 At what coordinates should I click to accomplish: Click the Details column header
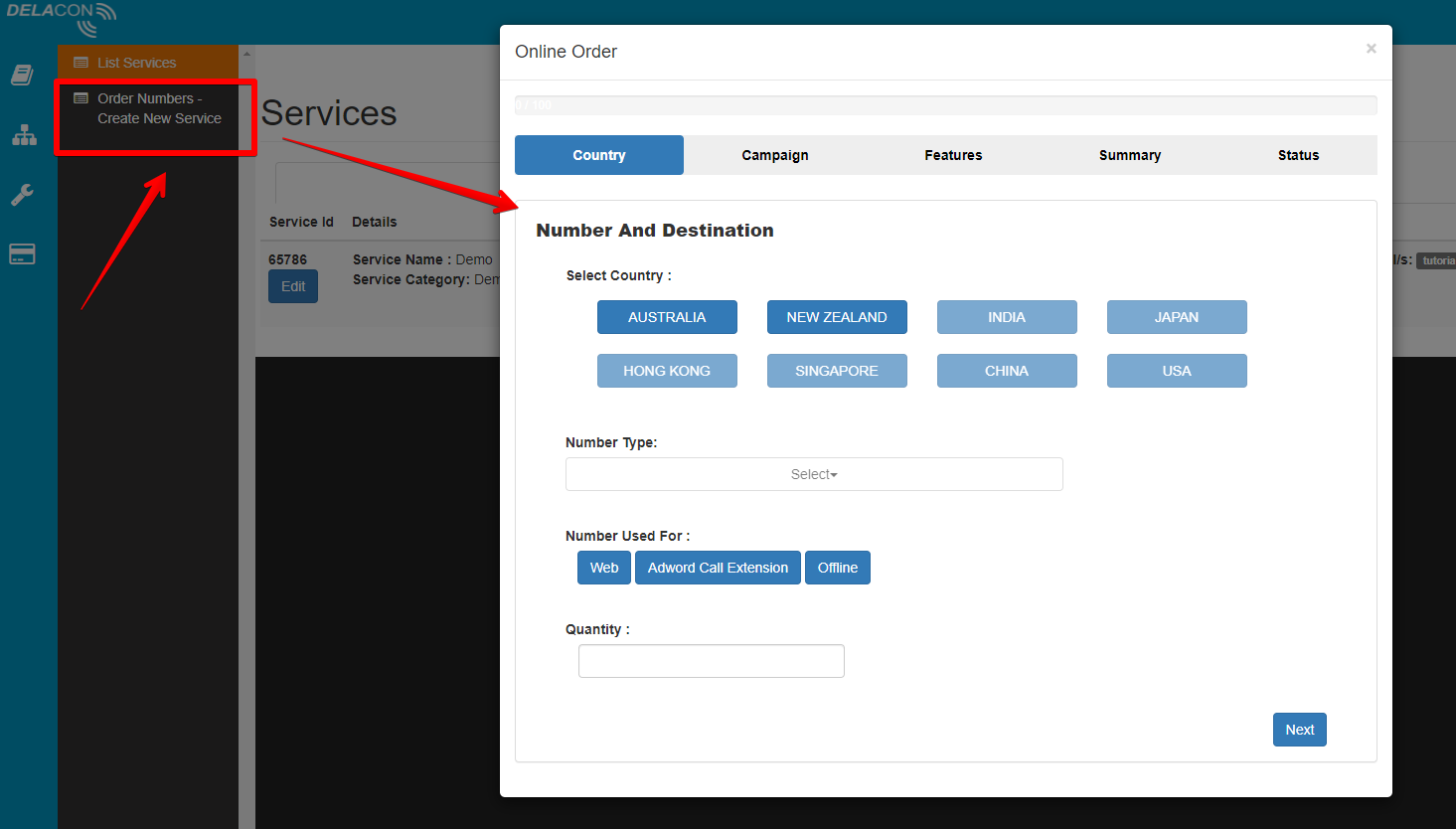pyautogui.click(x=375, y=222)
